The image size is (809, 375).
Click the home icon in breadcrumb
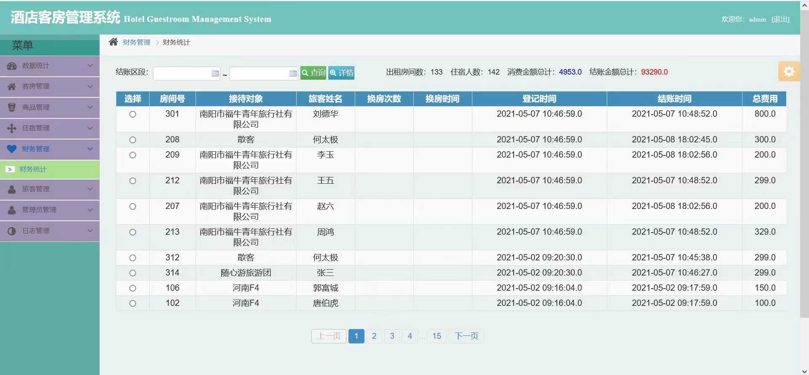[x=113, y=42]
